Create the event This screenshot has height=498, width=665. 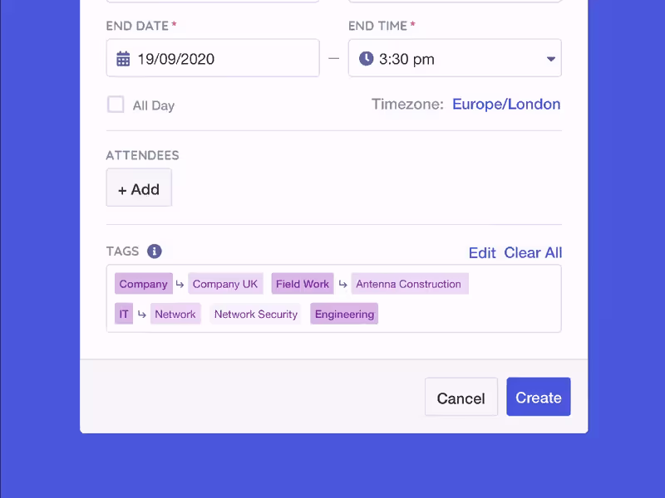coord(538,397)
